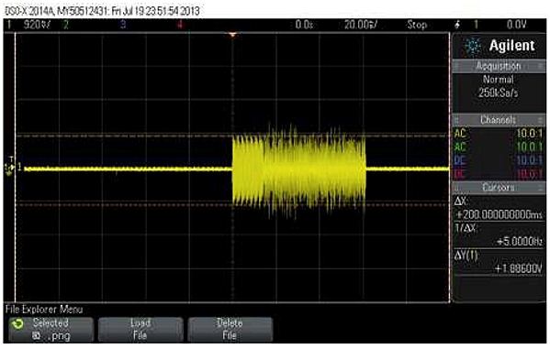Click the trigger rising edge icon

click(x=457, y=25)
